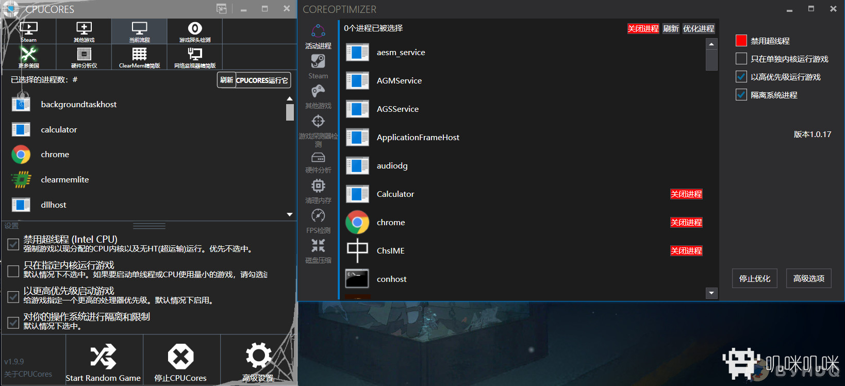Uncheck 隔离系统进程 in CoreOptimizer

[x=741, y=95]
